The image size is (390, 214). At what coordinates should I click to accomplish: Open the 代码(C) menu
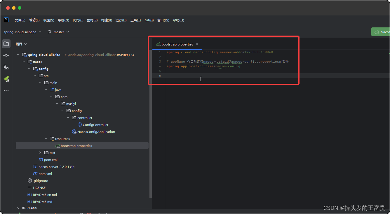tap(78, 20)
